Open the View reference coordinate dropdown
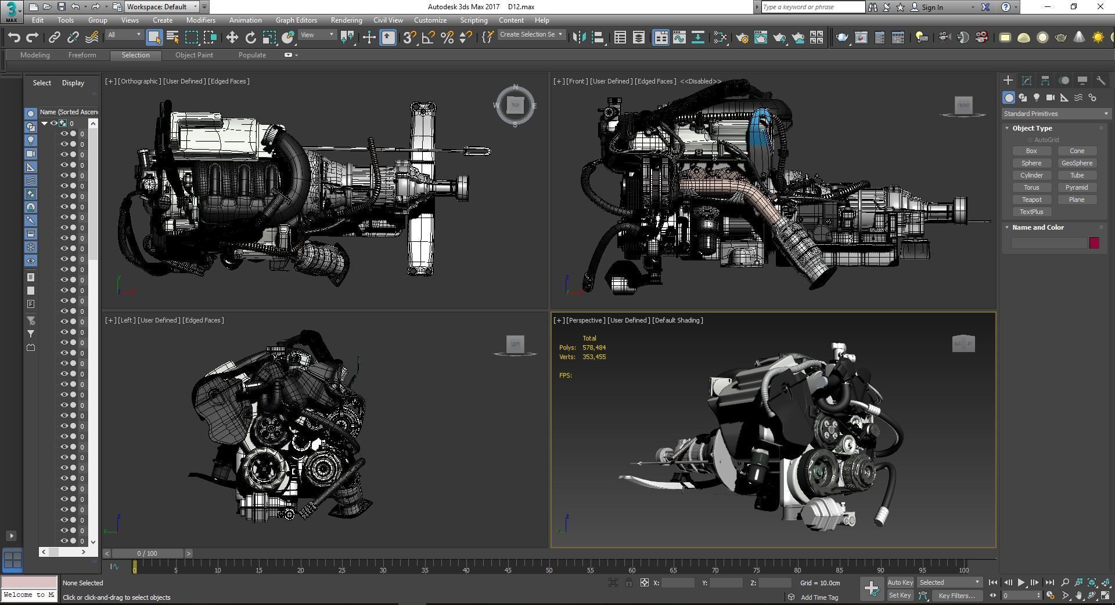The height and width of the screenshot is (605, 1115). tap(317, 35)
